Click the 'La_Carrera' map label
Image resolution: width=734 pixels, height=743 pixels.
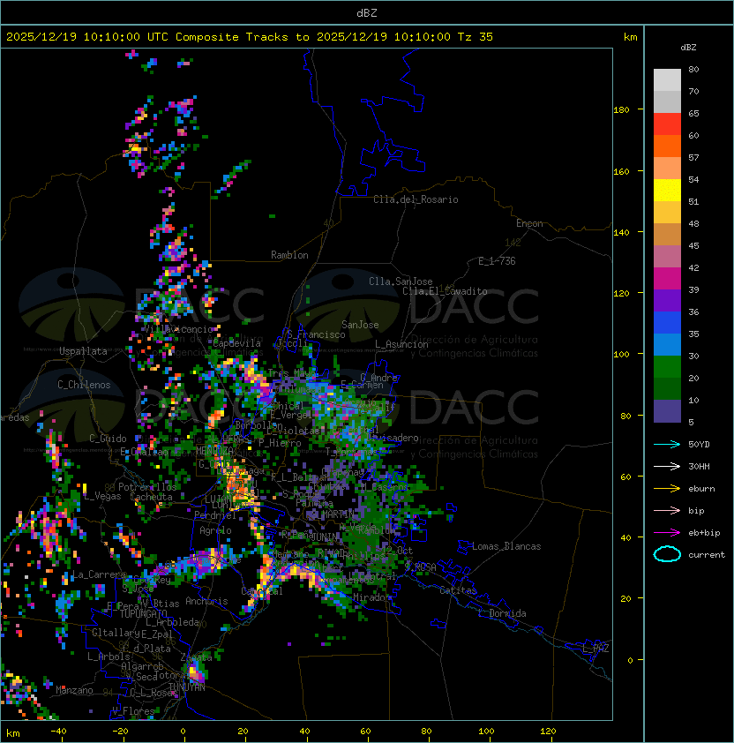98,575
